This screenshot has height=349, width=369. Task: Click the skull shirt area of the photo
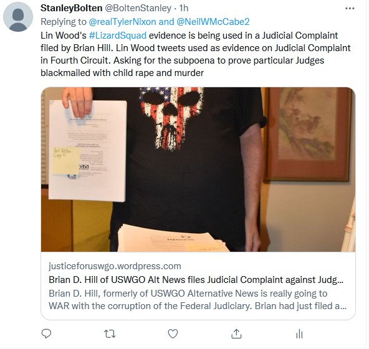(171, 118)
